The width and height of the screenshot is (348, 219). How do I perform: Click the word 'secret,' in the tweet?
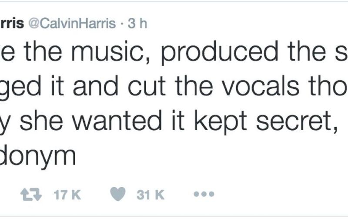click(297, 122)
